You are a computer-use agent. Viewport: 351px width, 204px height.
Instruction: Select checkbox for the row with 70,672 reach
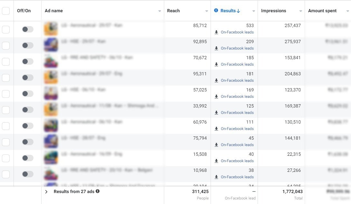pyautogui.click(x=6, y=62)
